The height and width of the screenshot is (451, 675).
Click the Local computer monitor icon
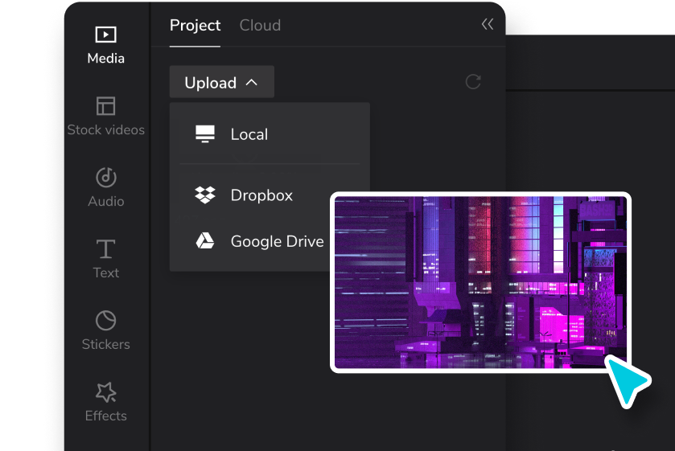tap(205, 133)
